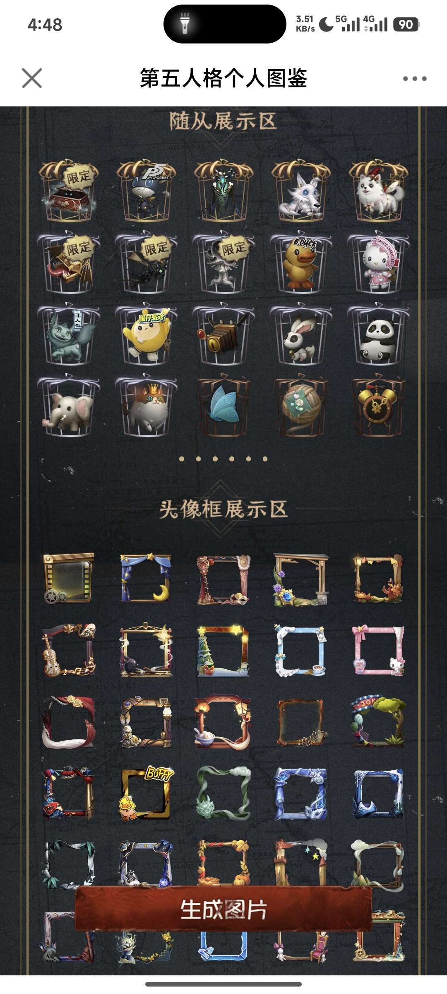Choose the moon and stars curtain frame
The height and width of the screenshot is (994, 447).
pos(146,578)
